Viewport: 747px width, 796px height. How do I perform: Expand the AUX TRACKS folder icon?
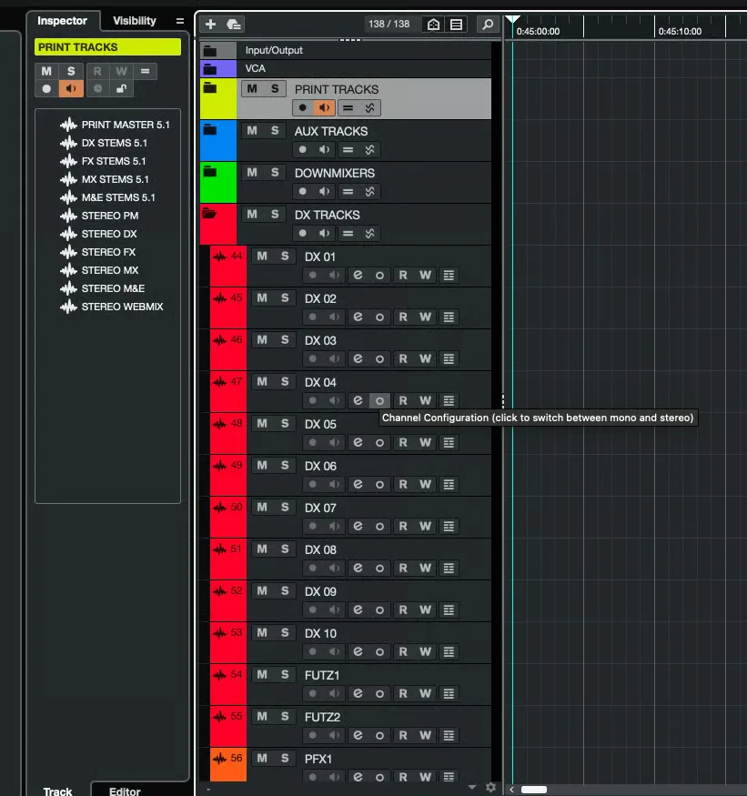[x=210, y=130]
